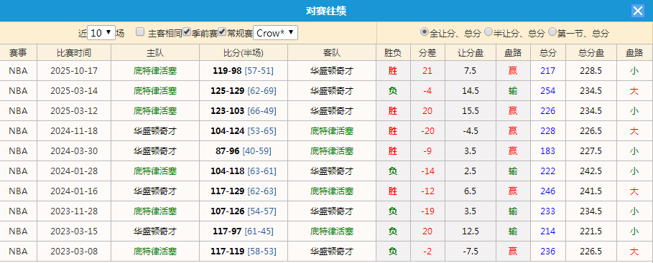Image resolution: width=653 pixels, height=263 pixels.
Task: Click 底特律活塞 away team in 2023-03-15 row
Action: click(331, 231)
